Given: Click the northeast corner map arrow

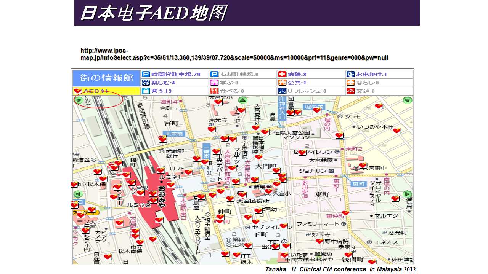Looking at the screenshot, I should tap(407, 100).
